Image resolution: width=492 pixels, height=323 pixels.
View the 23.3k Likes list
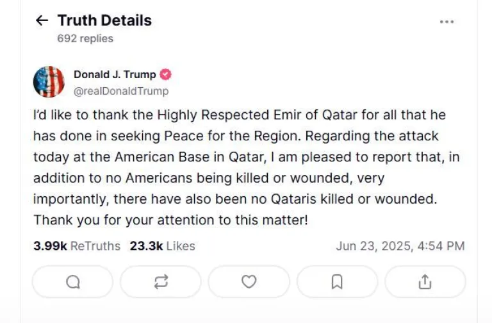tap(162, 245)
